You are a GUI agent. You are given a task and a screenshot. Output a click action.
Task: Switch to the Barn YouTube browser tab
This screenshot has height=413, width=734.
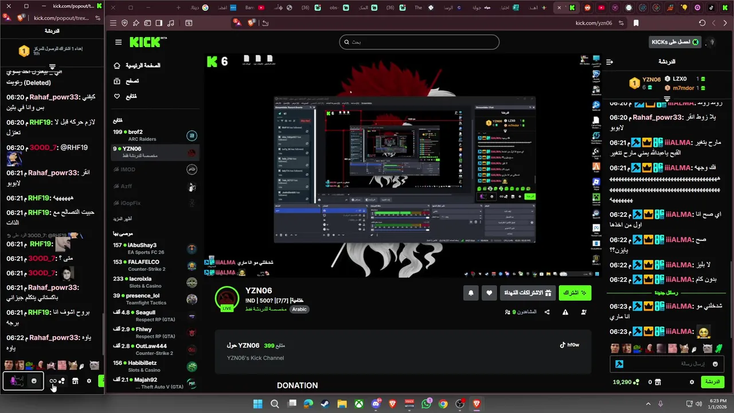coord(255,7)
